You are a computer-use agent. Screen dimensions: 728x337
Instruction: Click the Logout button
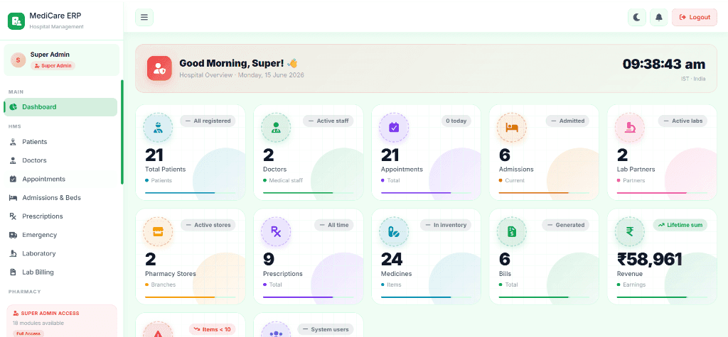695,17
